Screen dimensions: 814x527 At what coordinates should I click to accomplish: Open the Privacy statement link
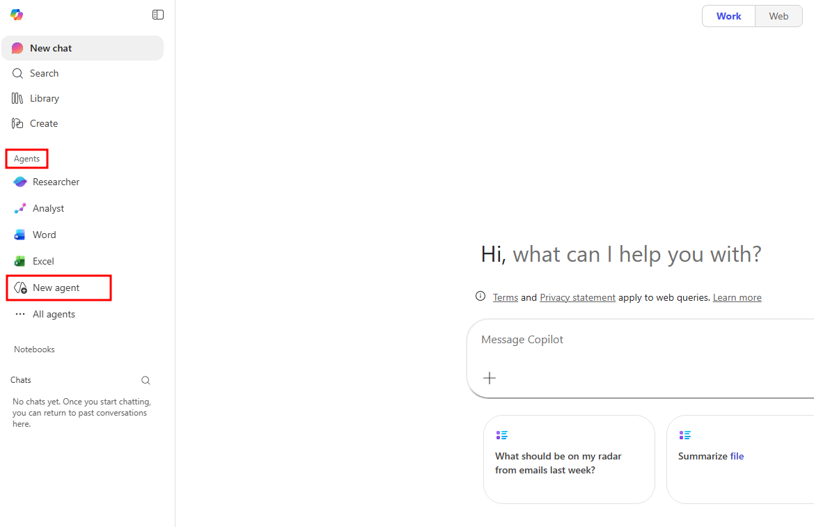point(578,297)
